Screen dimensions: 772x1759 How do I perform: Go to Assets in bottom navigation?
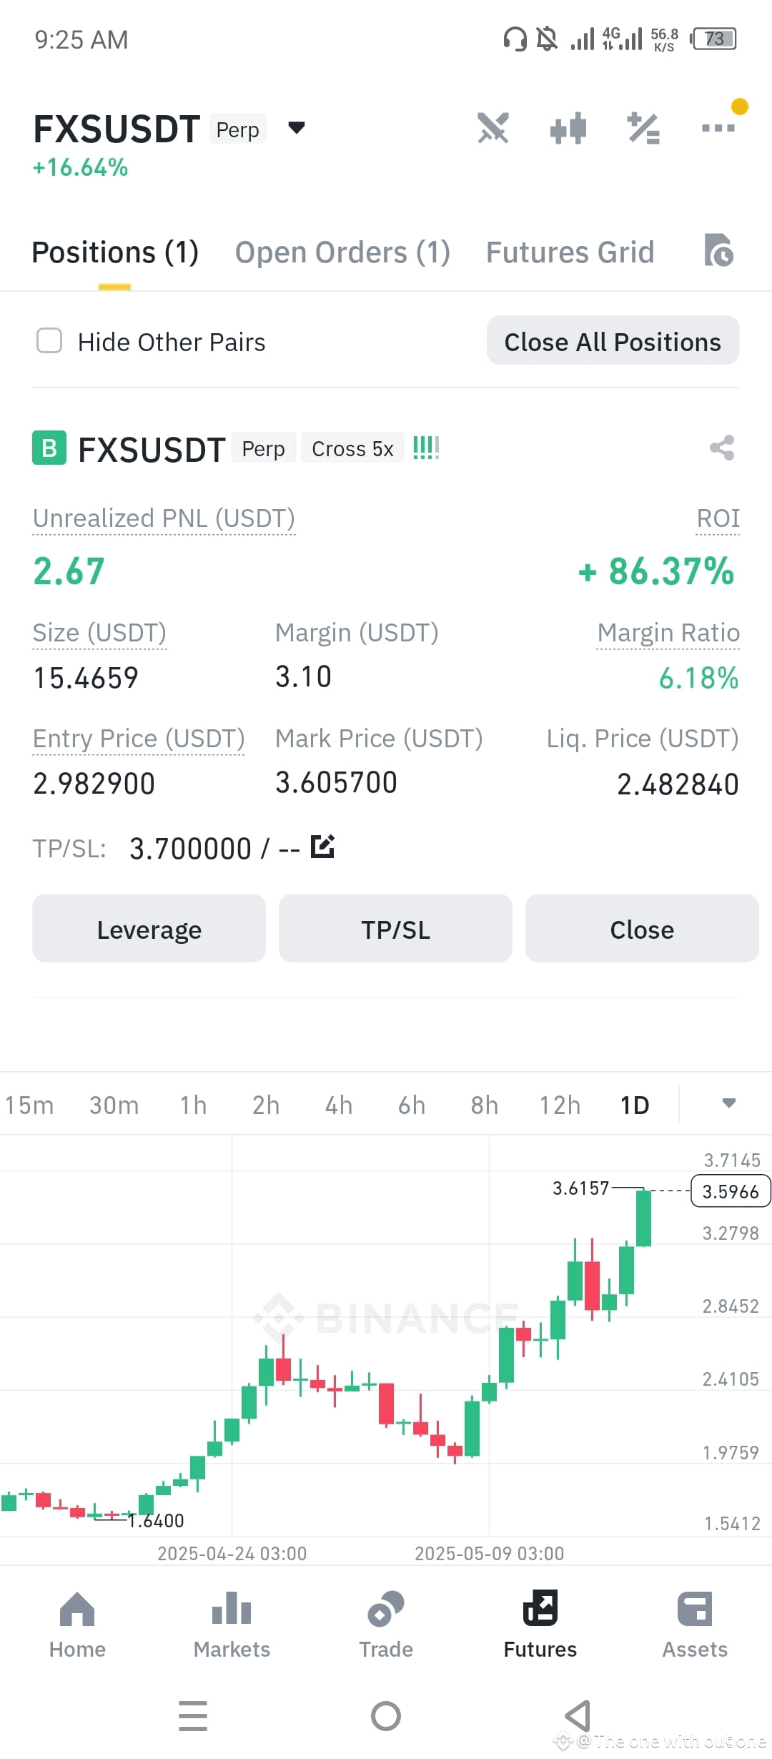(695, 1625)
